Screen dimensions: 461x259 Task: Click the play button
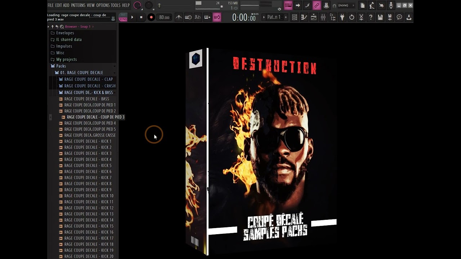click(132, 17)
